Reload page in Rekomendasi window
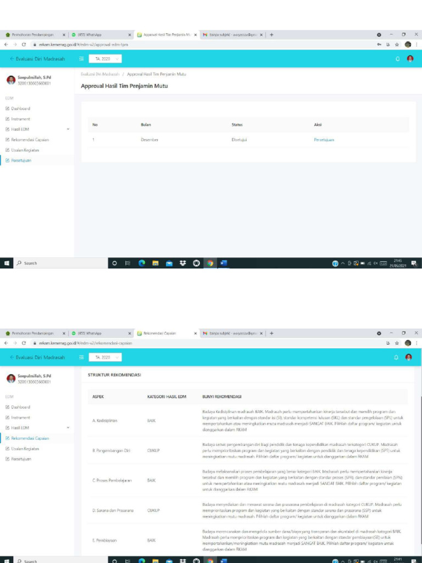Viewport: 422px width, 563px height. click(24, 343)
